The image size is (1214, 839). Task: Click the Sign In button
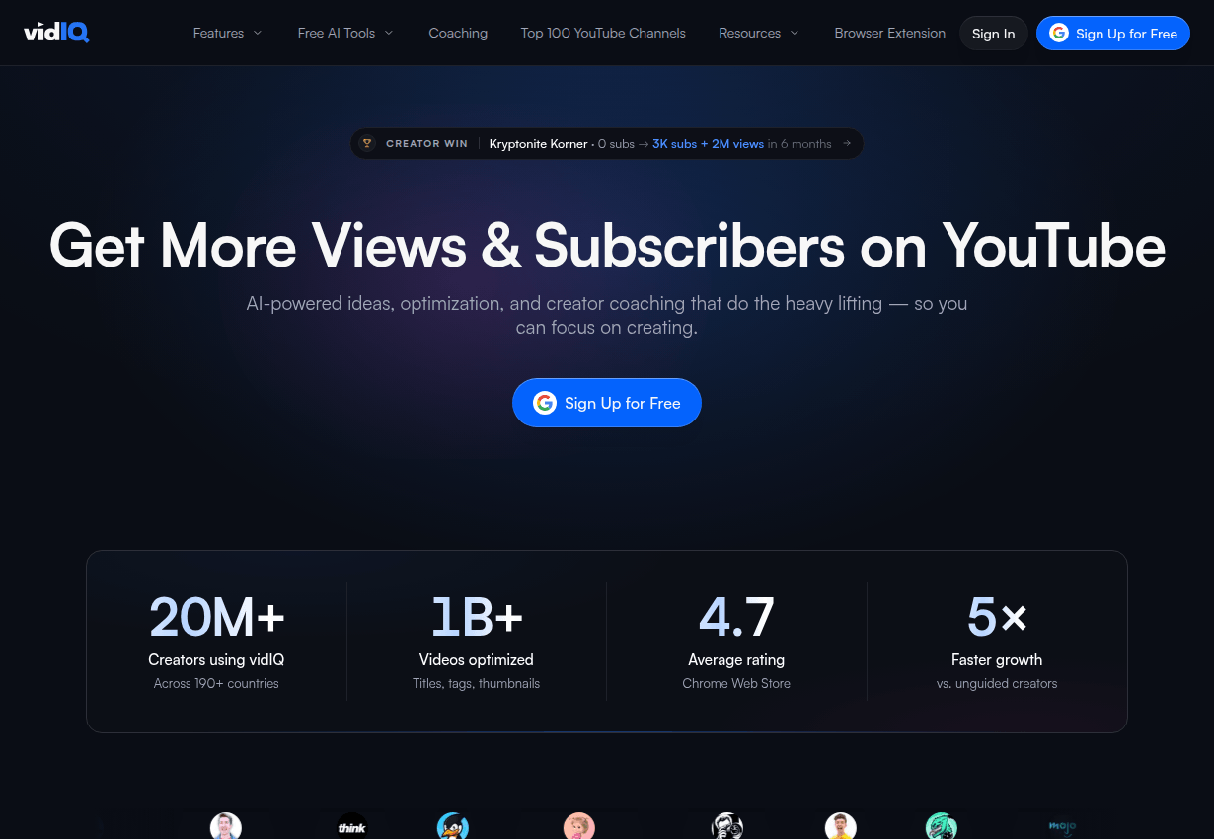pos(994,33)
